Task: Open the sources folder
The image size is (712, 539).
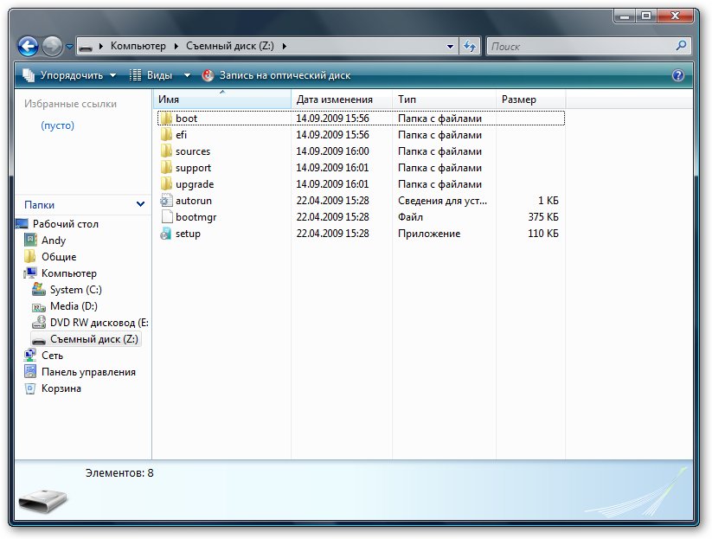Action: (x=192, y=151)
